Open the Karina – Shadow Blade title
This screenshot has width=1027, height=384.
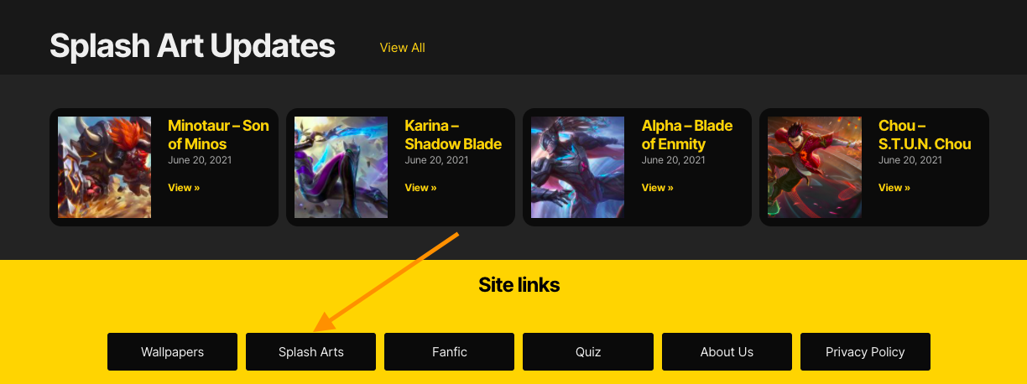coord(453,134)
